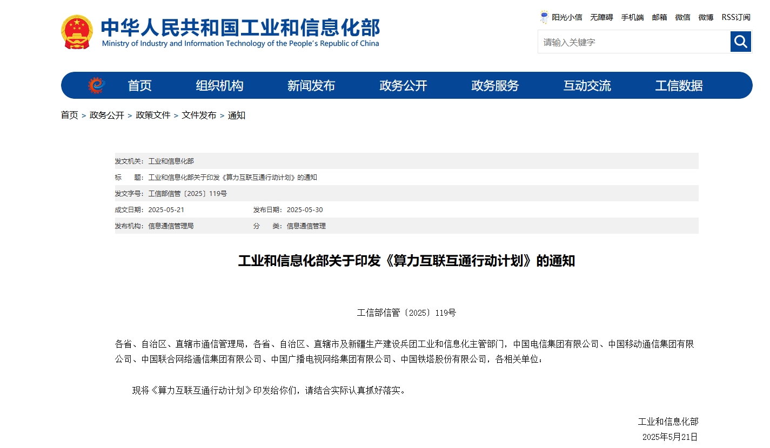Screen dimensions: 770x448
Task: Select the 分类 value 信息通信管理
Action: tap(306, 226)
